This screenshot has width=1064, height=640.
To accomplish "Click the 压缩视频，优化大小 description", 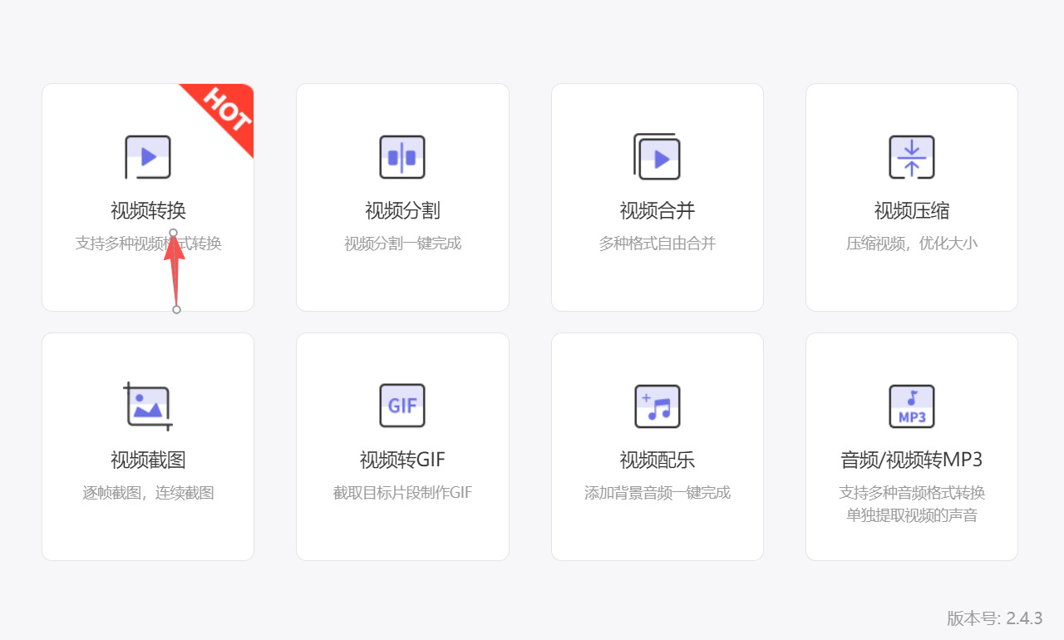I will 912,244.
